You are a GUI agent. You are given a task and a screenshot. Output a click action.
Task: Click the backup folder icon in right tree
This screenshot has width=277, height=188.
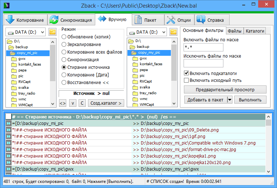133,47
